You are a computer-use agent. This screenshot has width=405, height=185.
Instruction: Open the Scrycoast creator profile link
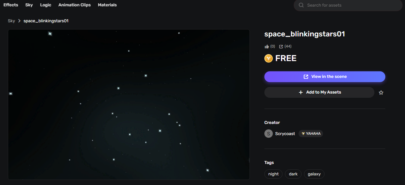(x=285, y=134)
